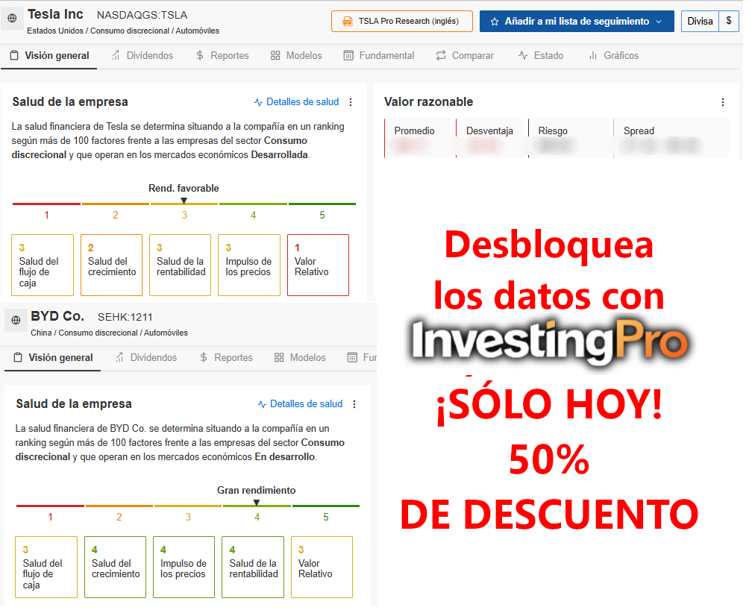The image size is (749, 613).
Task: Open Tesla Visión general tab
Action: tap(50, 56)
